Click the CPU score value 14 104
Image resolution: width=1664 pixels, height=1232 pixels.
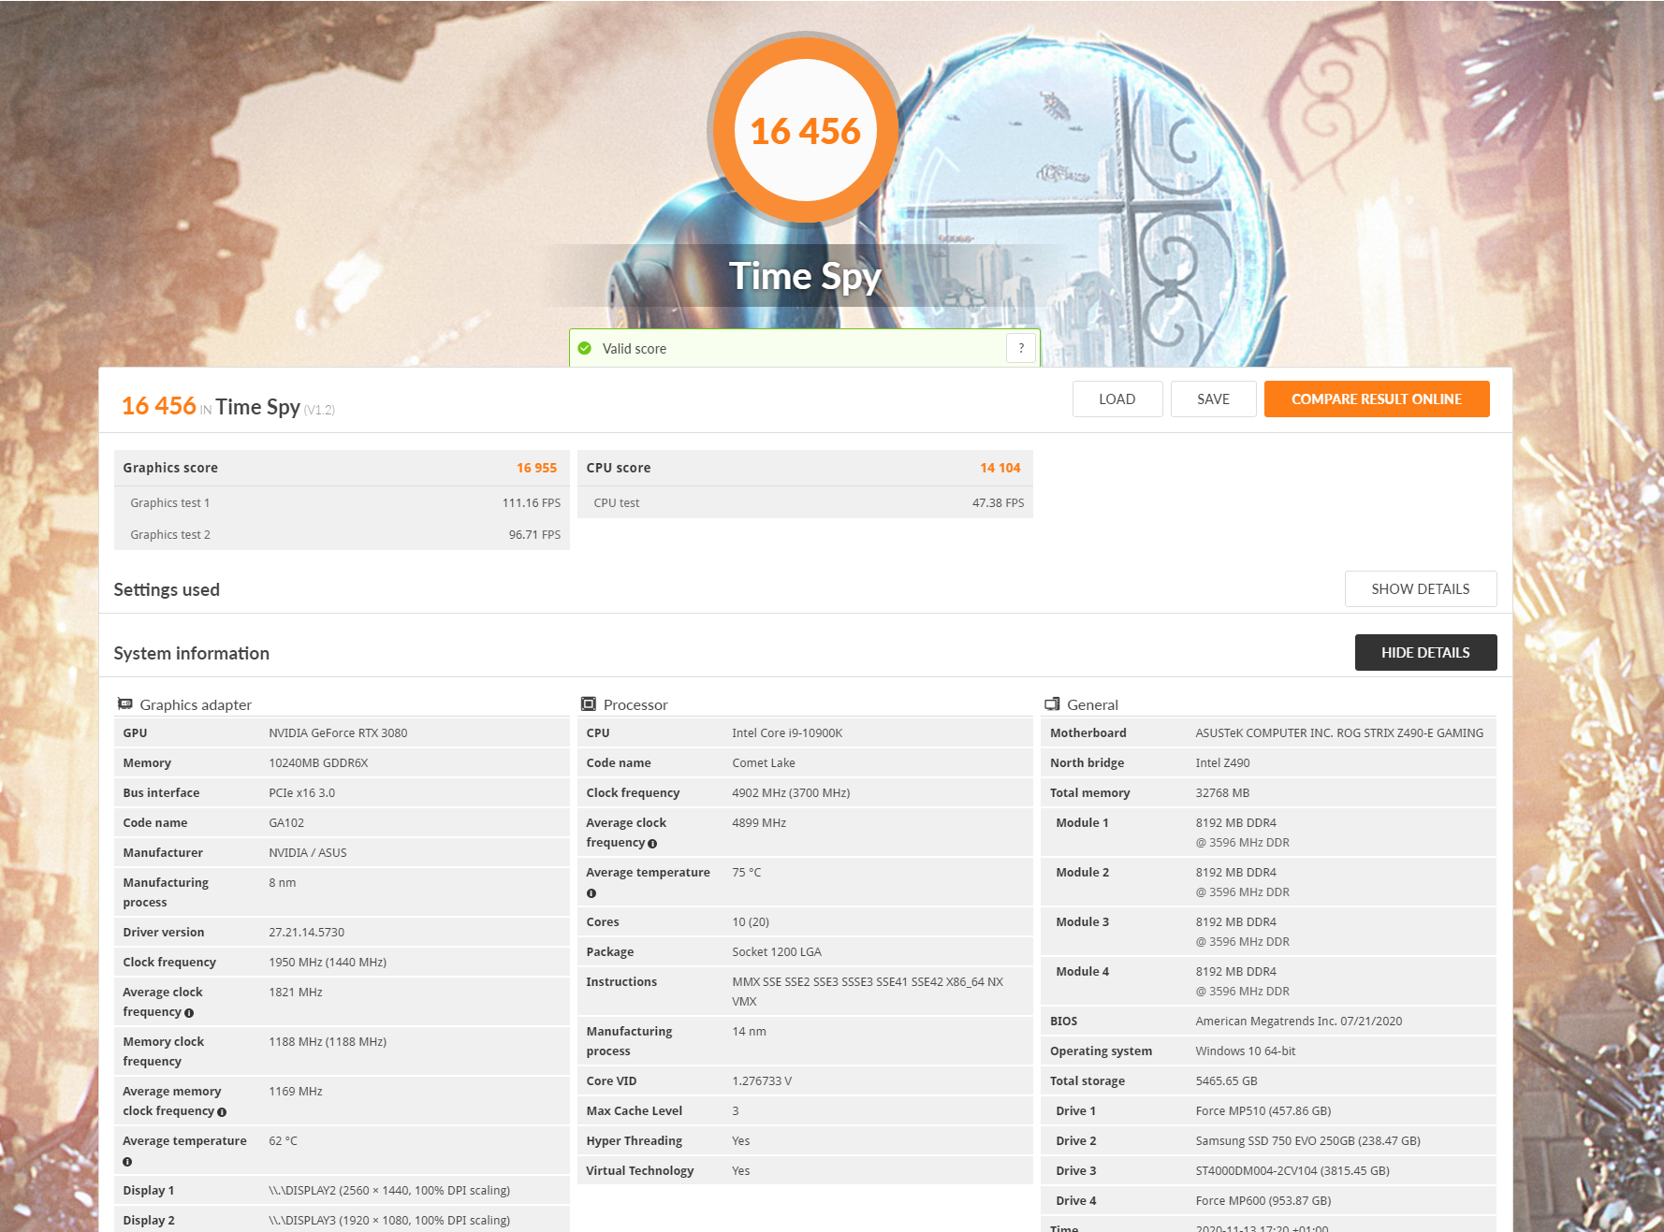pos(1000,468)
